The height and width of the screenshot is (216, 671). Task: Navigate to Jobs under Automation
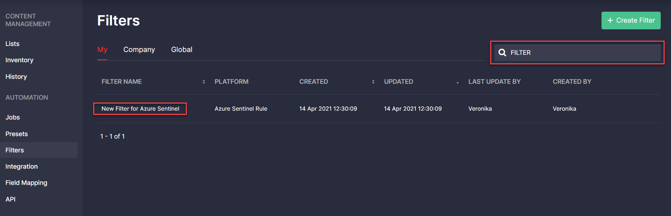point(12,117)
